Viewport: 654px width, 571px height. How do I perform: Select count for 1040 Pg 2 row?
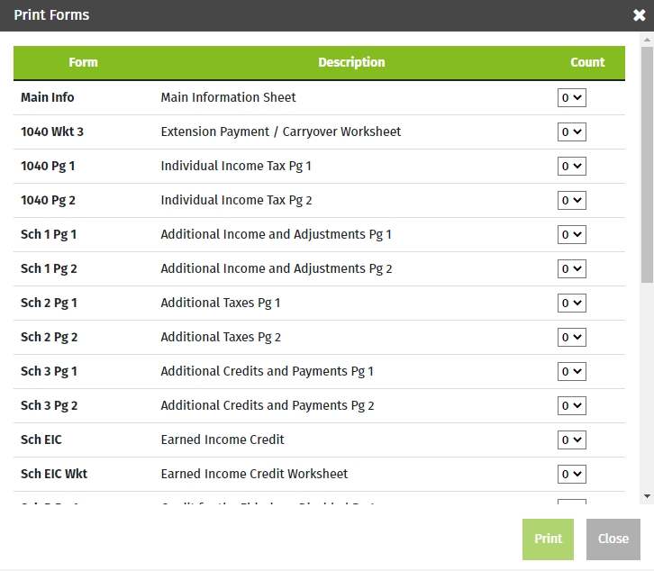571,200
